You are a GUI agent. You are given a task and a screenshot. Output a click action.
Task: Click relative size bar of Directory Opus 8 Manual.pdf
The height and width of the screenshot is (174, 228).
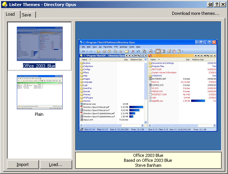[x=136, y=107]
